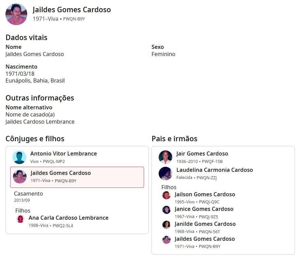This screenshot has width=300, height=271.
Task: Open Antonio Vitor Lembrance's profile link
Action: pyautogui.click(x=63, y=154)
